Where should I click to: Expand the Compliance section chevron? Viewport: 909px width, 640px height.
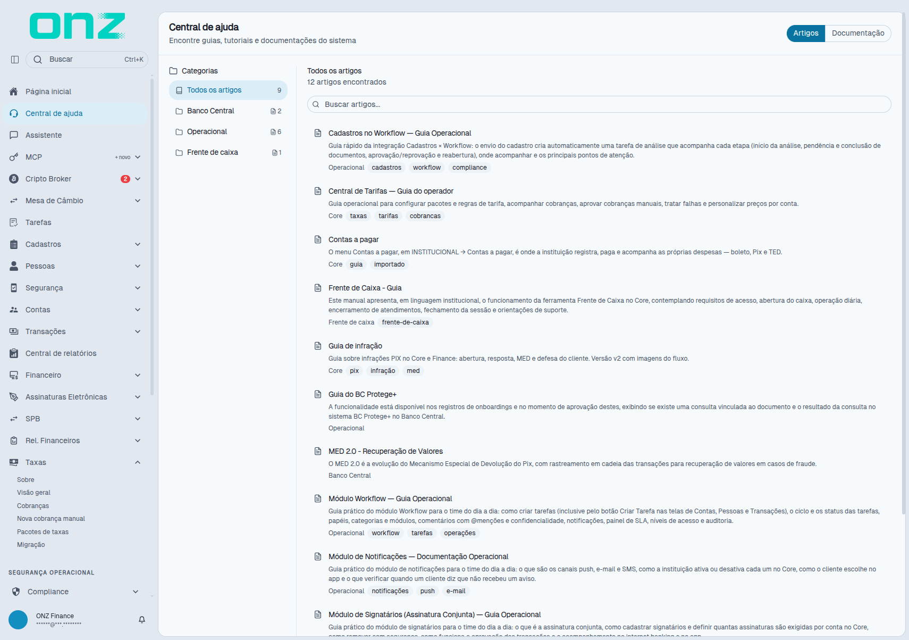[136, 592]
